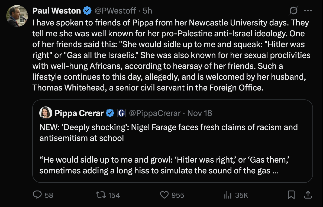Reply to Paul Weston's post
This screenshot has height=207, width=323.
click(37, 195)
